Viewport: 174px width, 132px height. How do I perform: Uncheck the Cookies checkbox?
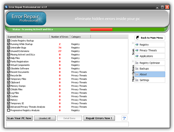pyautogui.click(x=9, y=96)
